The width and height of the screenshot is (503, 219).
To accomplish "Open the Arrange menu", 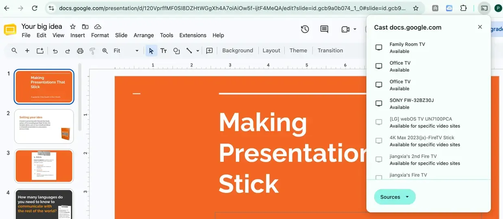I will [144, 35].
